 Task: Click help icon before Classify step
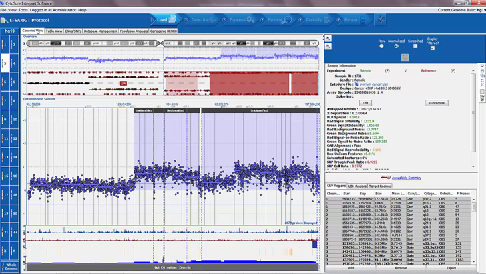pyautogui.click(x=300, y=19)
